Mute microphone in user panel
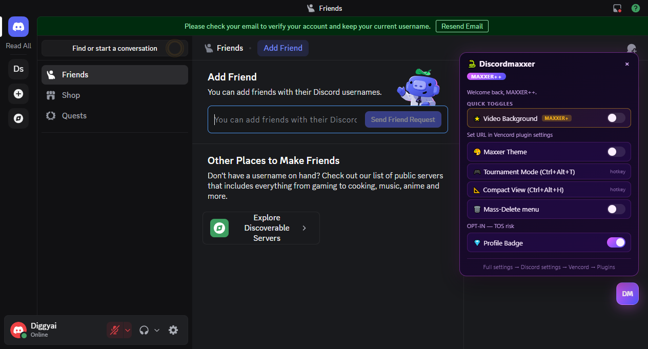Screen dimensions: 648x349 click(115, 330)
